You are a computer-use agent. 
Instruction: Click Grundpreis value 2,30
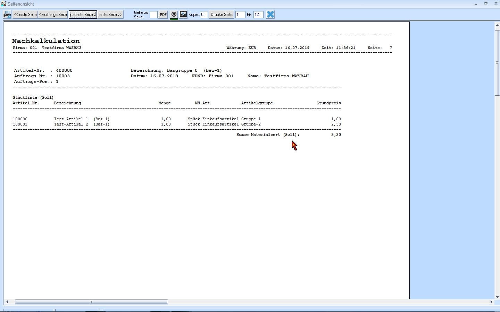point(336,124)
